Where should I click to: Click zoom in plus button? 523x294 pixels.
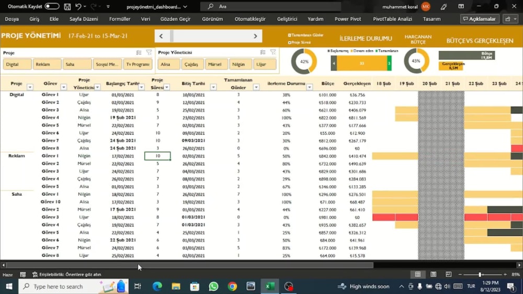coord(505,274)
